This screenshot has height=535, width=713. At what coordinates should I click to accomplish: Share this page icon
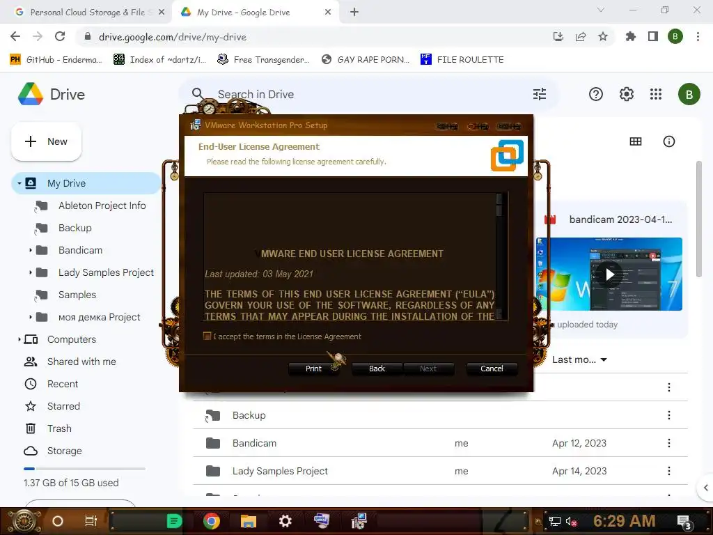[580, 36]
